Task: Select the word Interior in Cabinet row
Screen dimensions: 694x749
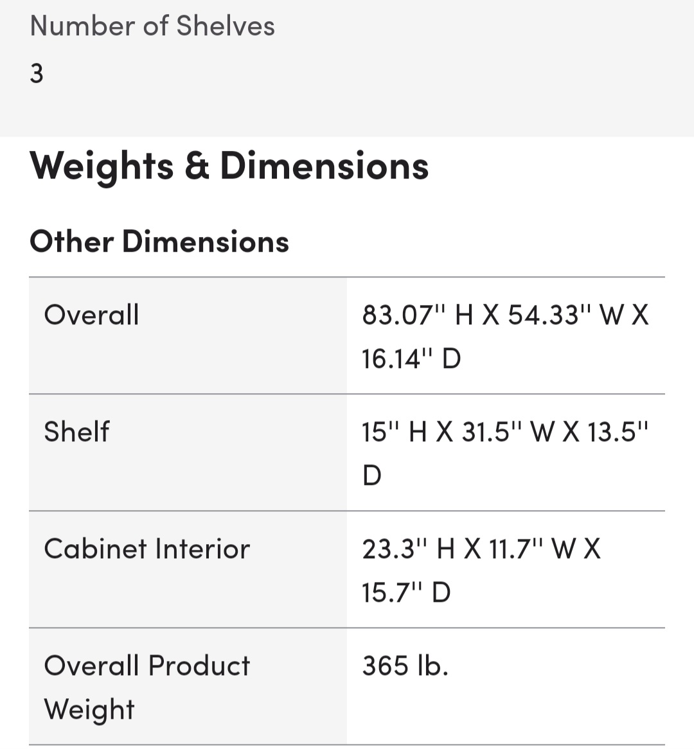Action: pyautogui.click(x=202, y=549)
